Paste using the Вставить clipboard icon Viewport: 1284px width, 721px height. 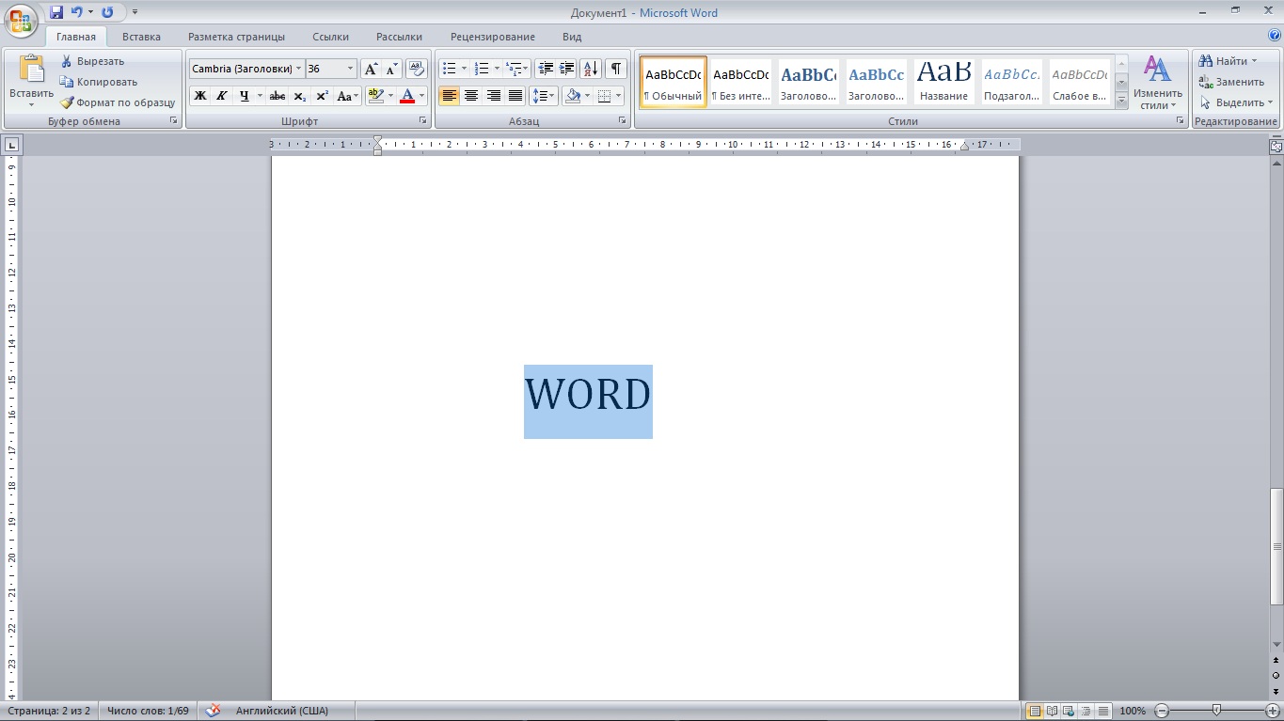31,71
